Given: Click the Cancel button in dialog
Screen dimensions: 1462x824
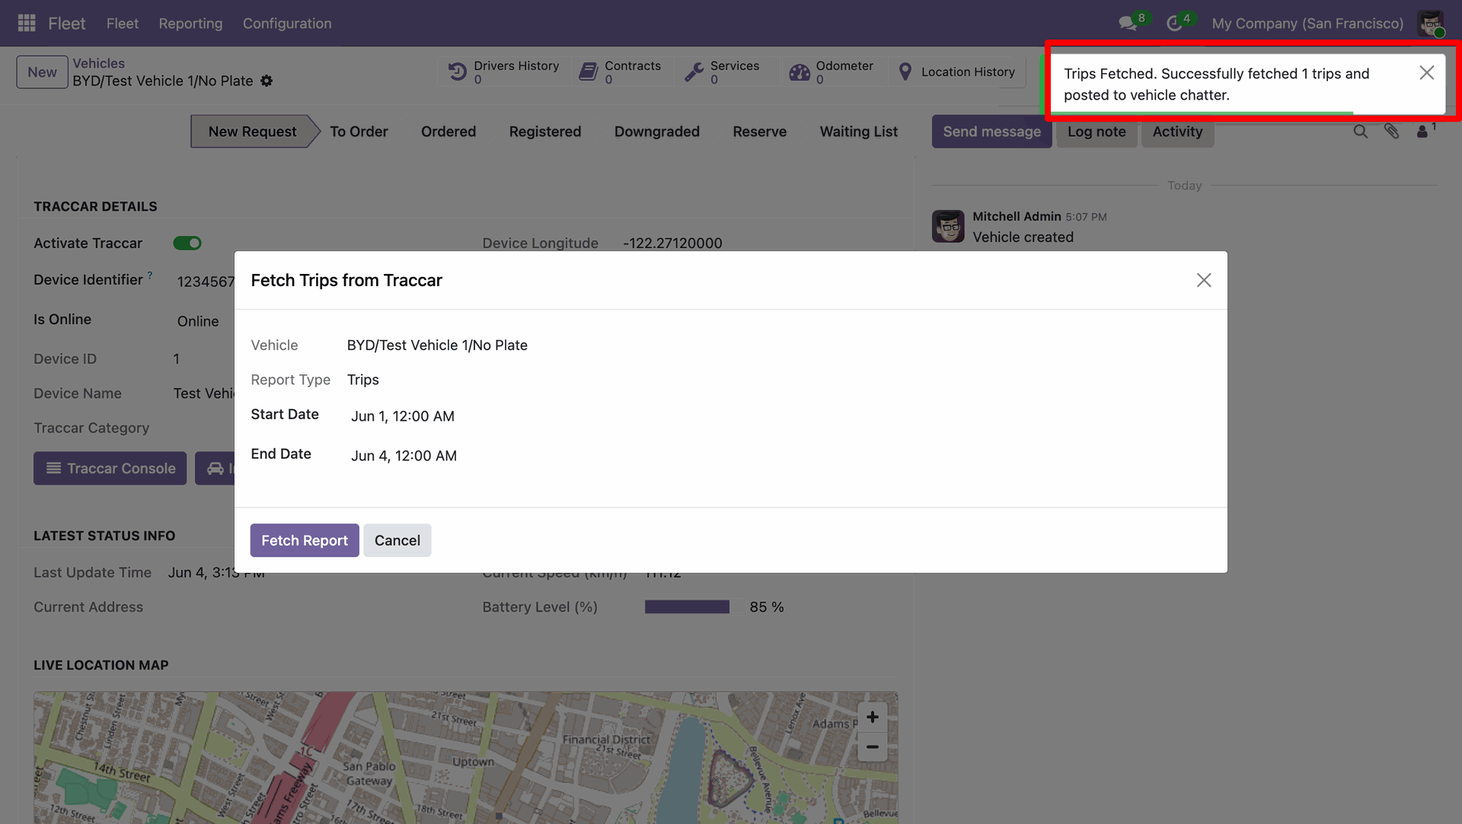Looking at the screenshot, I should pos(397,540).
